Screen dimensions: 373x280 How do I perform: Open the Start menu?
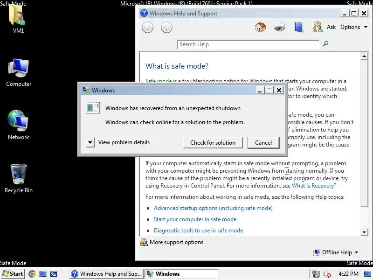[x=13, y=274]
